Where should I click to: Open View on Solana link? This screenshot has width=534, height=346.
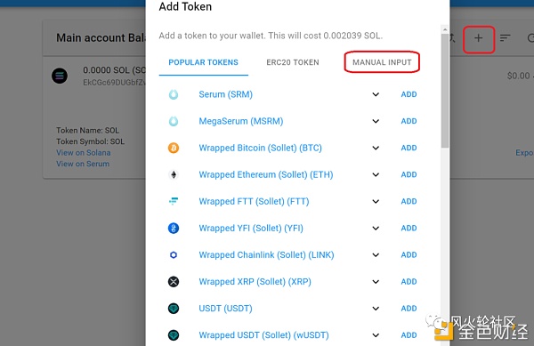[84, 153]
